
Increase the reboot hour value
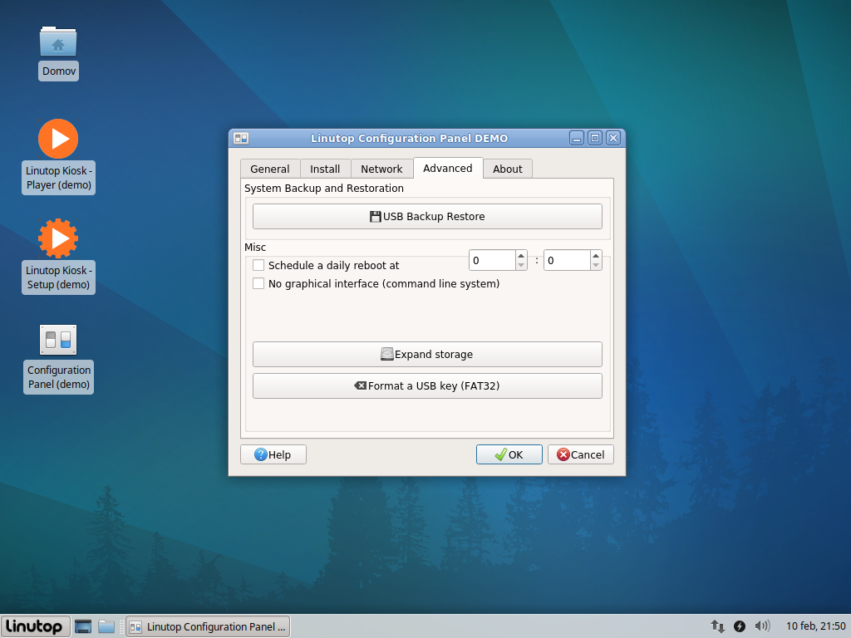coord(521,256)
